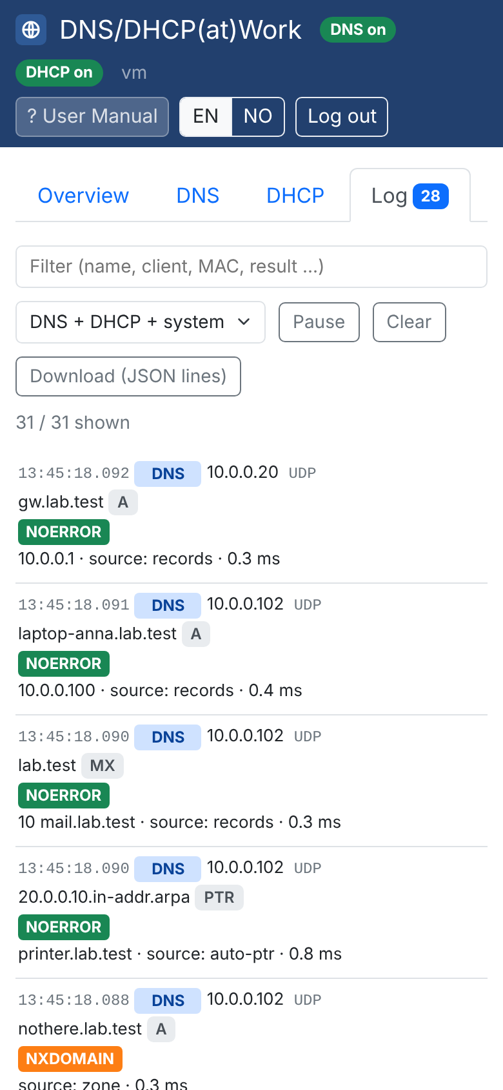
Task: Click the 31 / 31 shown counter
Action: coord(73,422)
